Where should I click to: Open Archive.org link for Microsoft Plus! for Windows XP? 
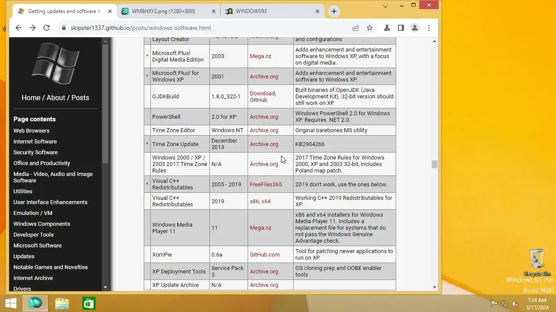tap(264, 76)
